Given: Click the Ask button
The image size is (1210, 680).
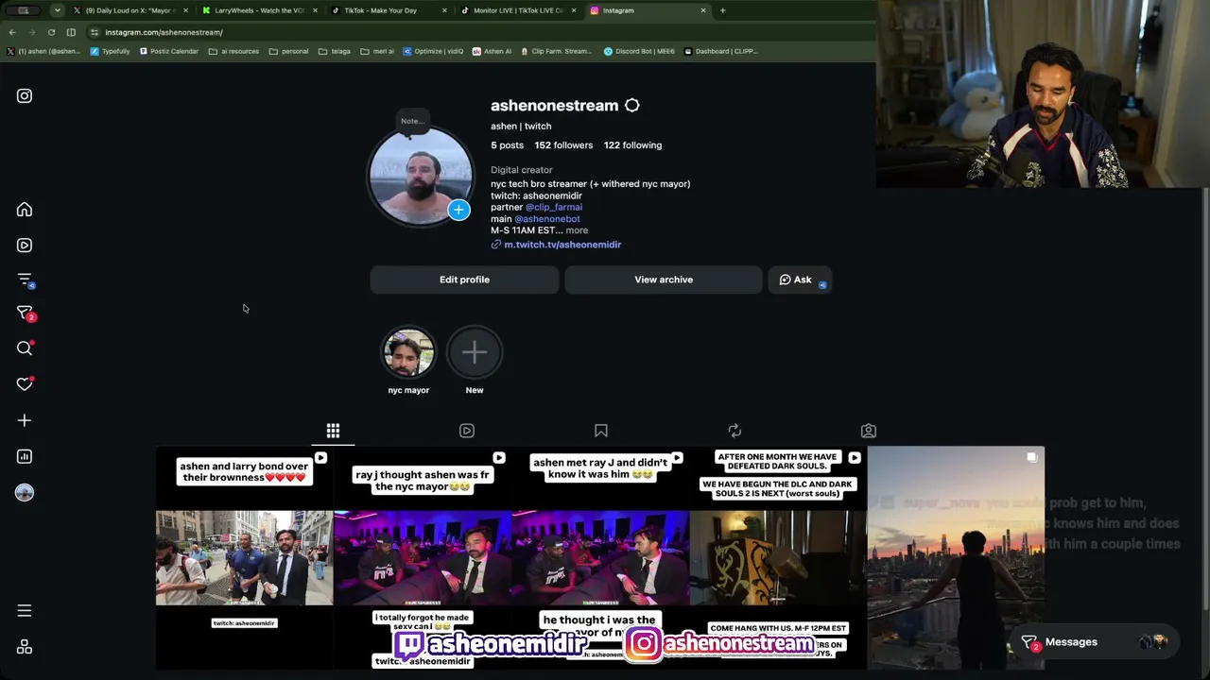Looking at the screenshot, I should click(x=800, y=280).
